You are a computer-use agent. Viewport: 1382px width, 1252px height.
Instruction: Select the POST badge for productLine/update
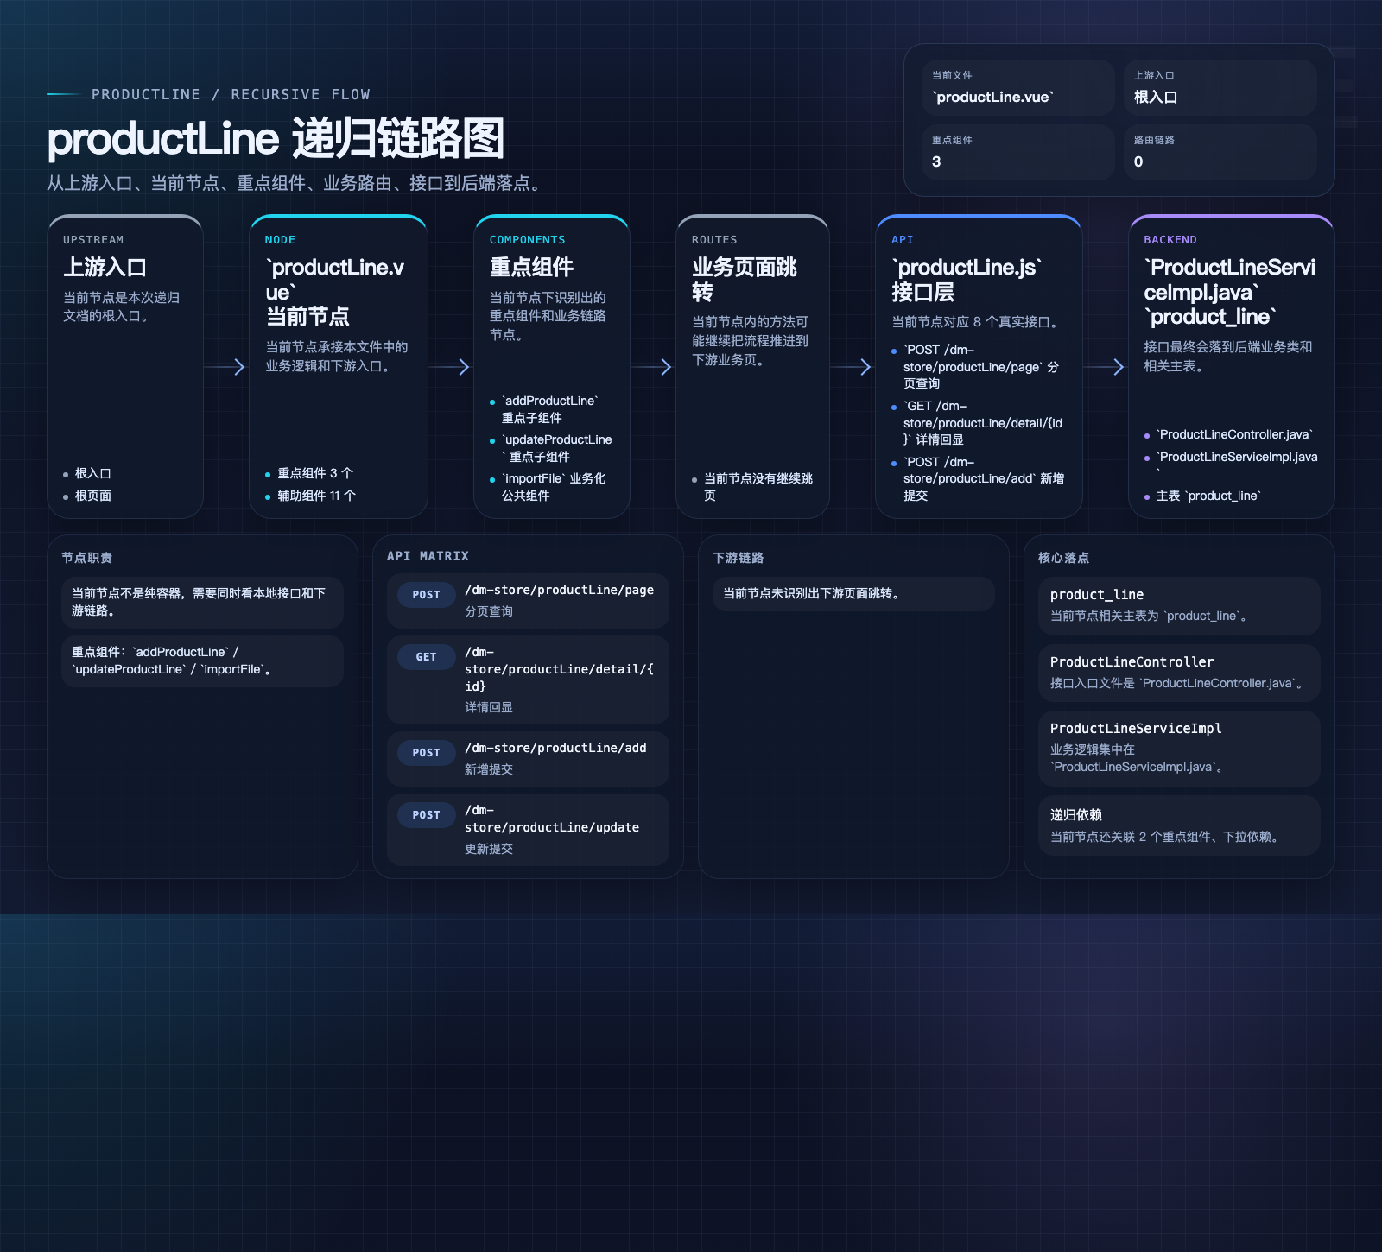pos(426,815)
